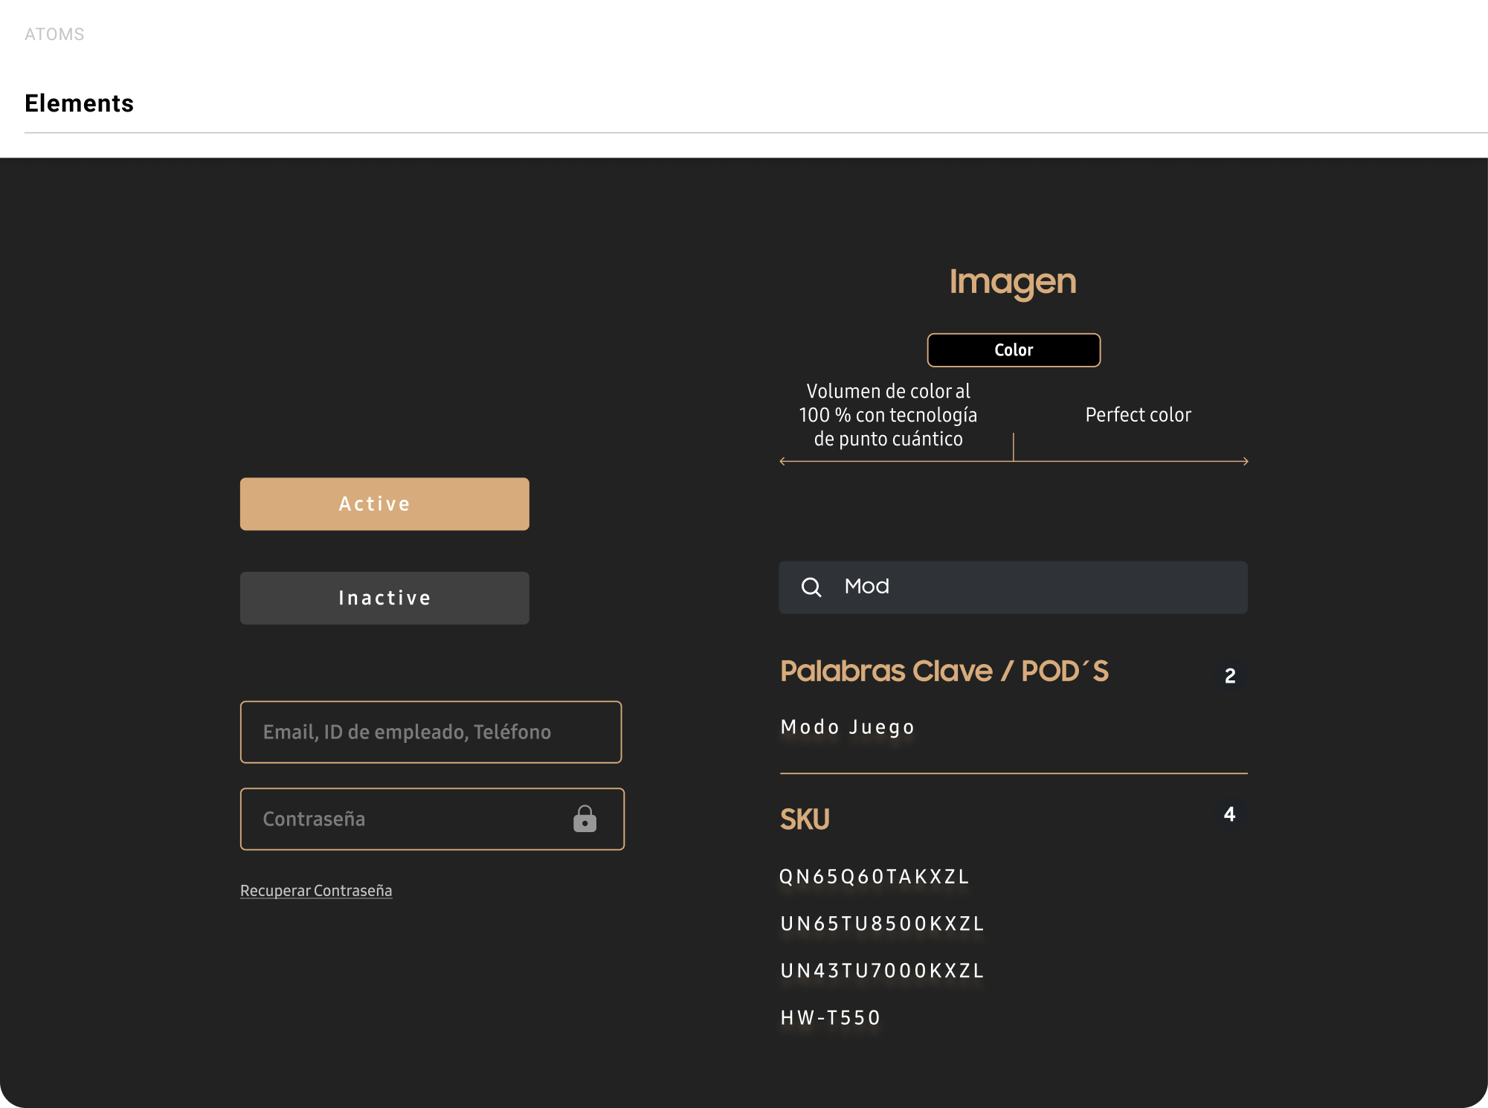Choose SKU result HW-T550
Screen dimensions: 1488x1108
831,1017
